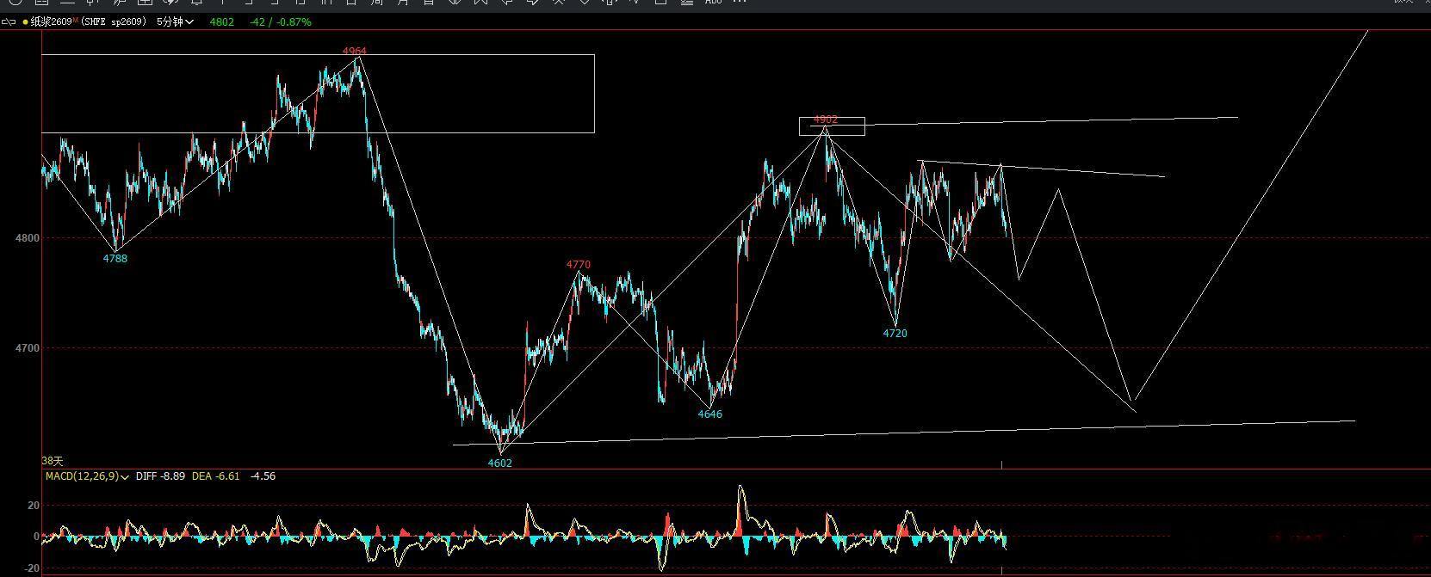The width and height of the screenshot is (1431, 577).
Task: Click the MACD axis label 20
Action: (x=34, y=506)
